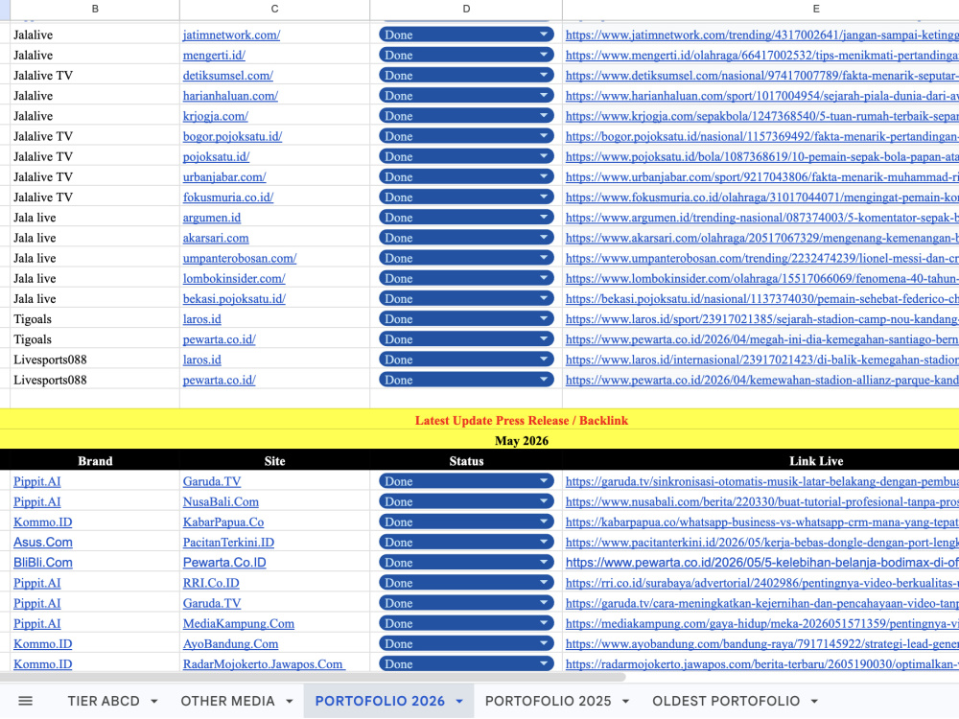Image resolution: width=959 pixels, height=719 pixels.
Task: Open the krjogja.com sepakbola live link
Action: tap(761, 116)
